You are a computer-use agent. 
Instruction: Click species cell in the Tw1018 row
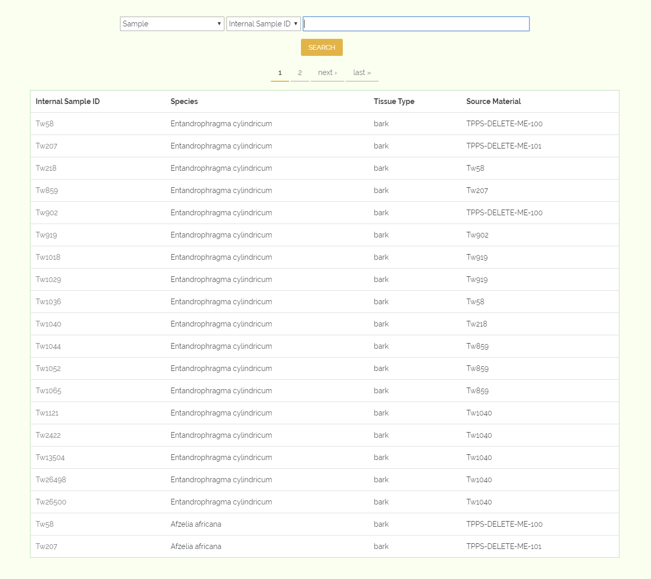tap(221, 257)
